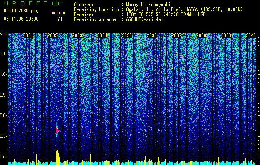This screenshot has width=260, height=165.
Task: Click the 2035 time marker
Action: tap(127, 35)
